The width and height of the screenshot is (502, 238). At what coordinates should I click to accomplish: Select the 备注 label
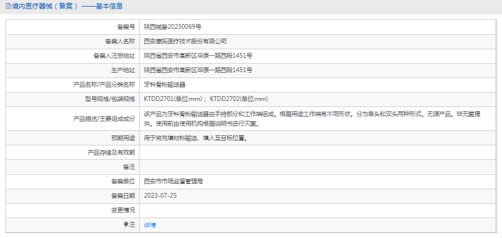[129, 167]
